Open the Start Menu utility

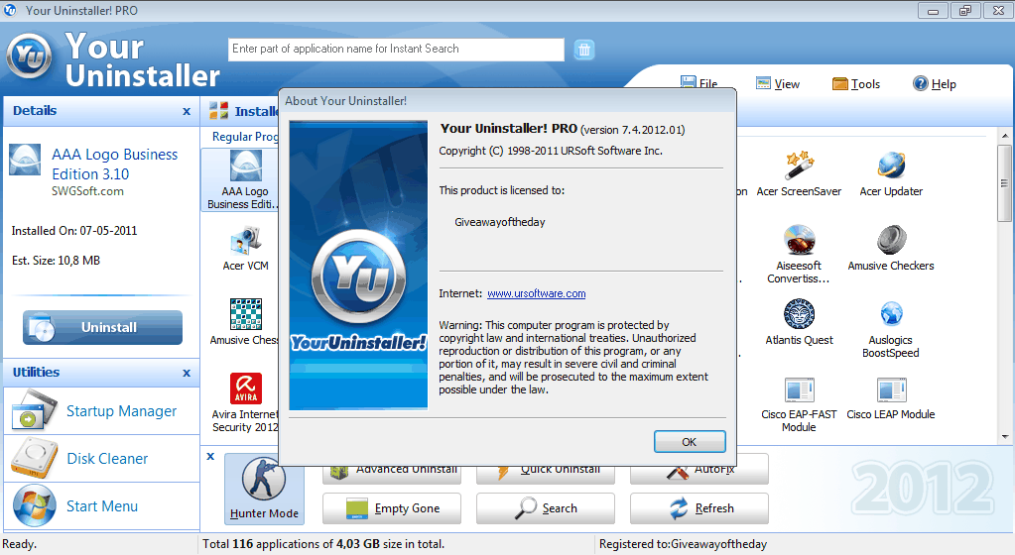click(101, 505)
